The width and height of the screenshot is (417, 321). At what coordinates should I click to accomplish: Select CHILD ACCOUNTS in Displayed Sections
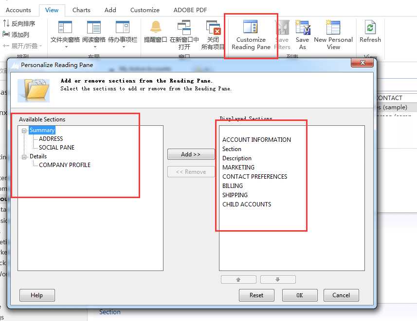click(x=247, y=204)
